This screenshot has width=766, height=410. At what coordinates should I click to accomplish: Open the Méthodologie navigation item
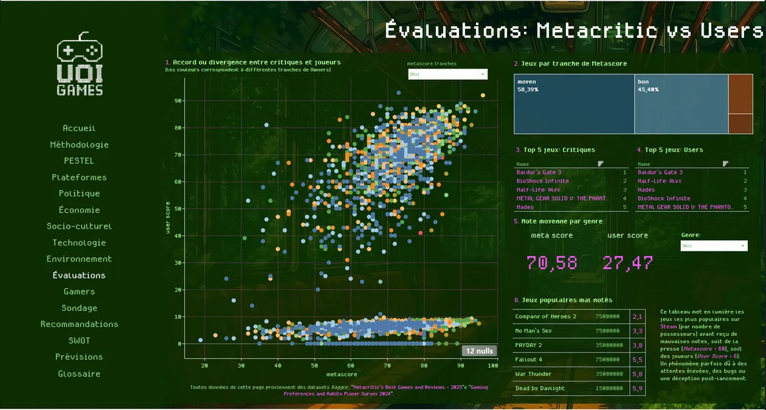coord(79,145)
